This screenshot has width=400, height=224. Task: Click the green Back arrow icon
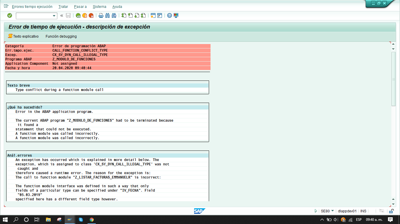78,15
